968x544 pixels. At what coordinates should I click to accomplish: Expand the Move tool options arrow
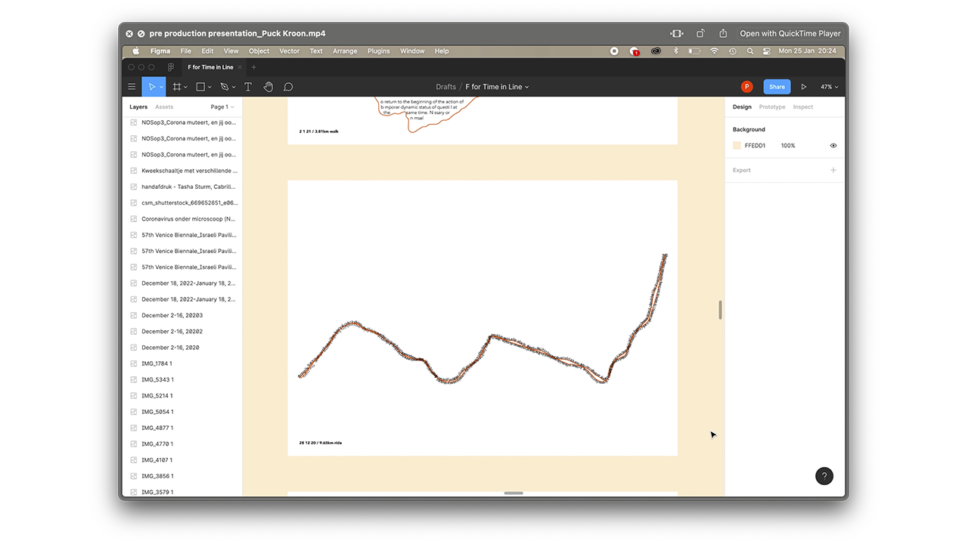[161, 88]
